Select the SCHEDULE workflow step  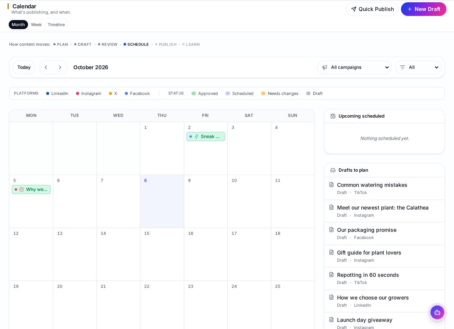[136, 44]
